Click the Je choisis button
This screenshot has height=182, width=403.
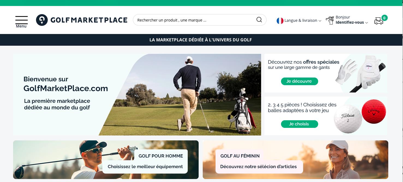click(299, 124)
